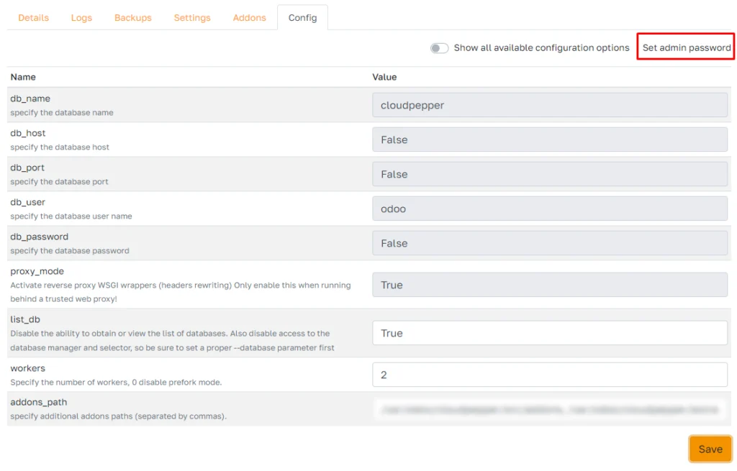Image resolution: width=737 pixels, height=471 pixels.
Task: Select the Config tab
Action: pyautogui.click(x=302, y=18)
